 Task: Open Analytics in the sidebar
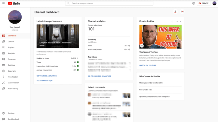(x=15, y=53)
